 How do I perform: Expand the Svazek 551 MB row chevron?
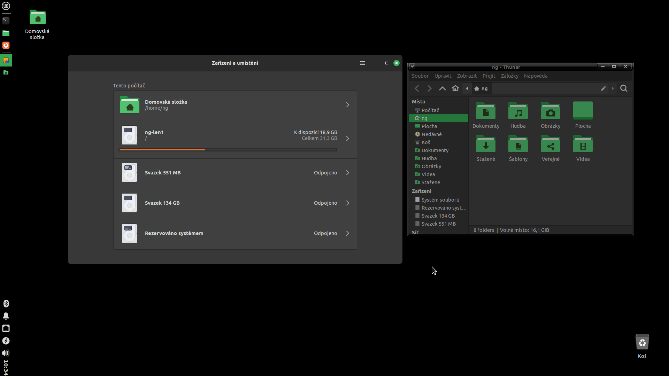pos(347,173)
